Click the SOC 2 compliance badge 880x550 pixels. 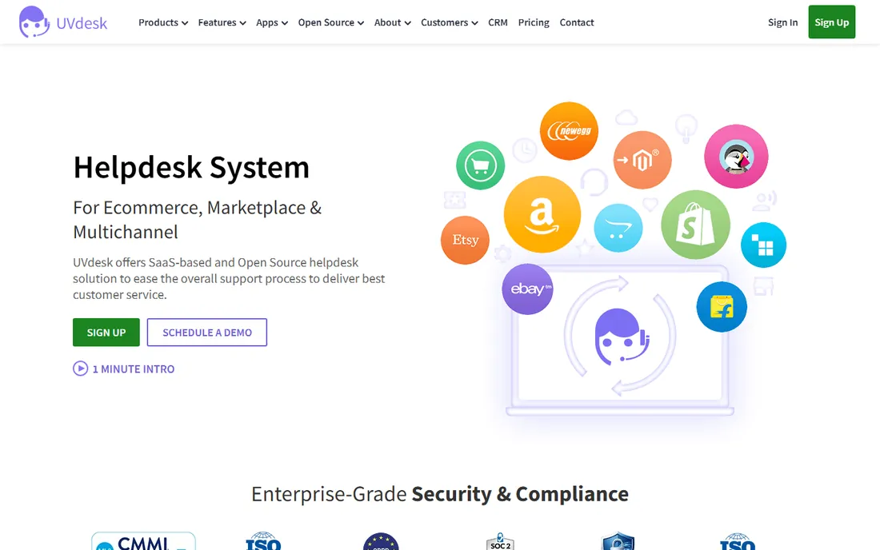(500, 541)
